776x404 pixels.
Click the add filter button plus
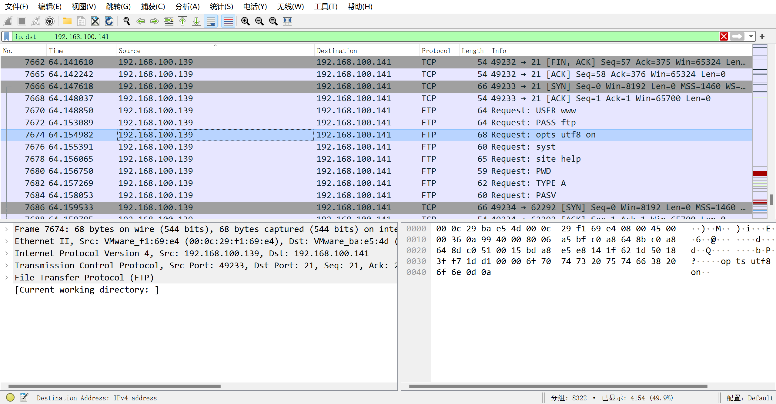pyautogui.click(x=762, y=37)
